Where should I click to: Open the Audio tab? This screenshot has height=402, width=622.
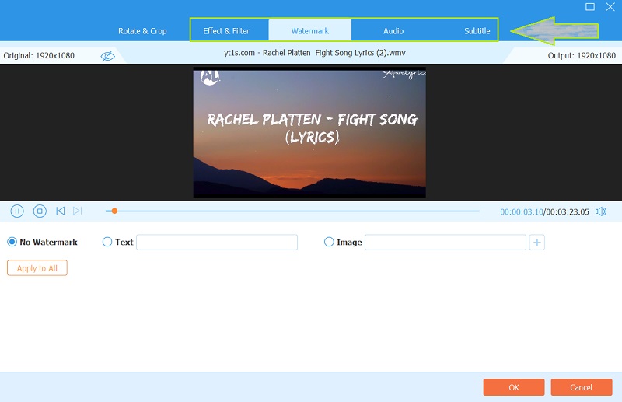point(393,31)
